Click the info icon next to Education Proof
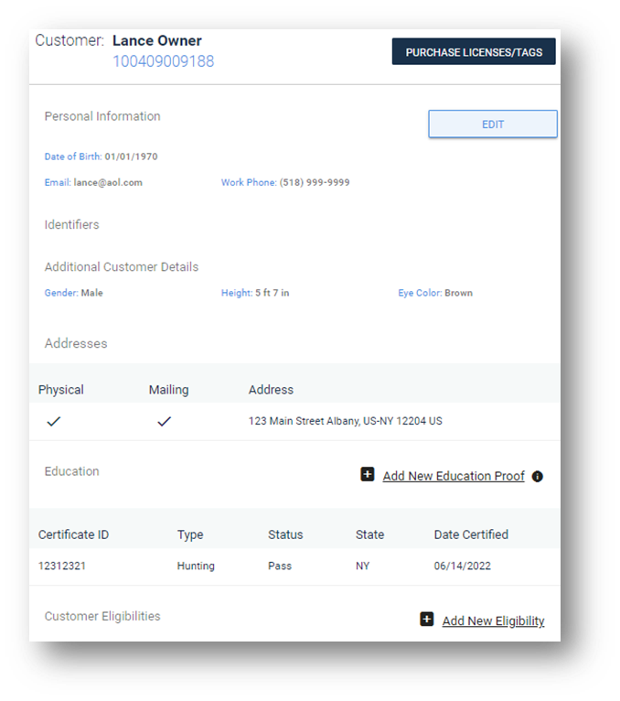The image size is (620, 701). click(x=538, y=477)
